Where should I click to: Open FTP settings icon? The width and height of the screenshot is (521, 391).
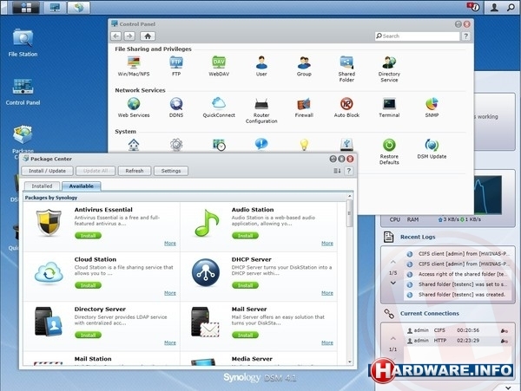click(176, 66)
